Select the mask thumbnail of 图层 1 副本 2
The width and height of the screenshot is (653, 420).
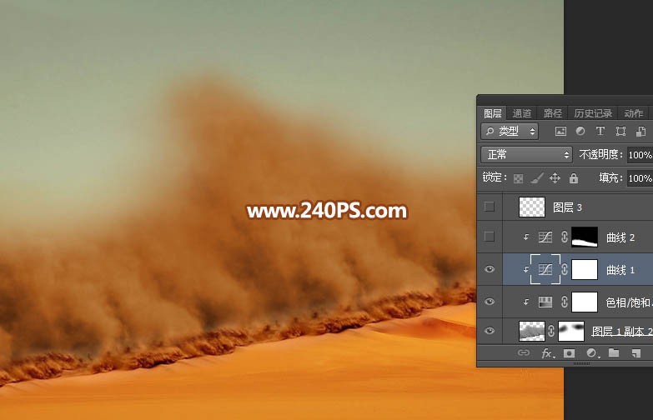tap(571, 331)
